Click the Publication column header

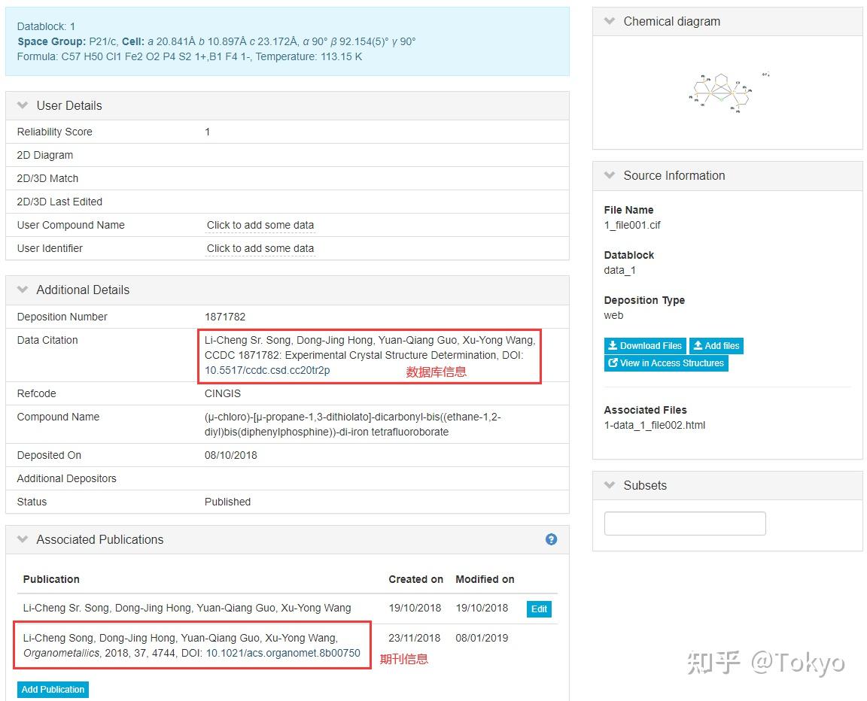pos(51,579)
